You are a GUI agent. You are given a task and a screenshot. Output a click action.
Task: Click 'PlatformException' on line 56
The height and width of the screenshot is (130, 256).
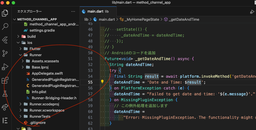pos(141,88)
